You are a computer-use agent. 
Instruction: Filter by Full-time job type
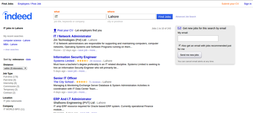(x=10, y=77)
